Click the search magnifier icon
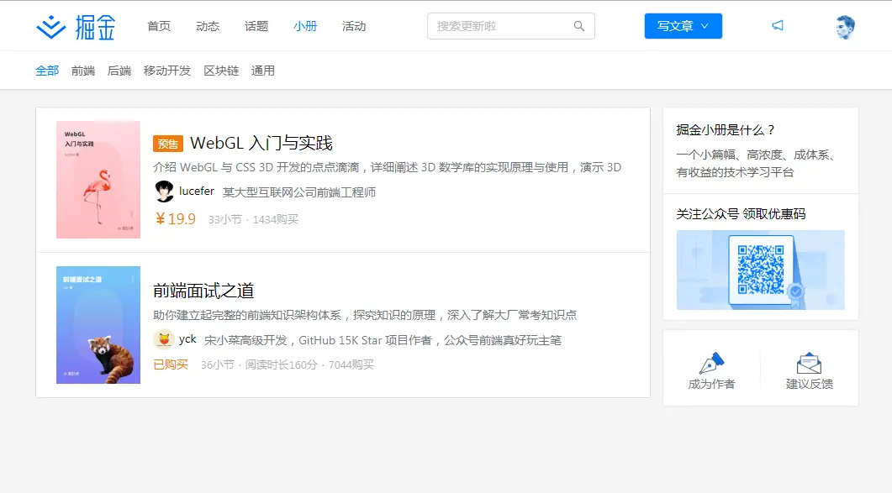The height and width of the screenshot is (493, 892). point(579,26)
